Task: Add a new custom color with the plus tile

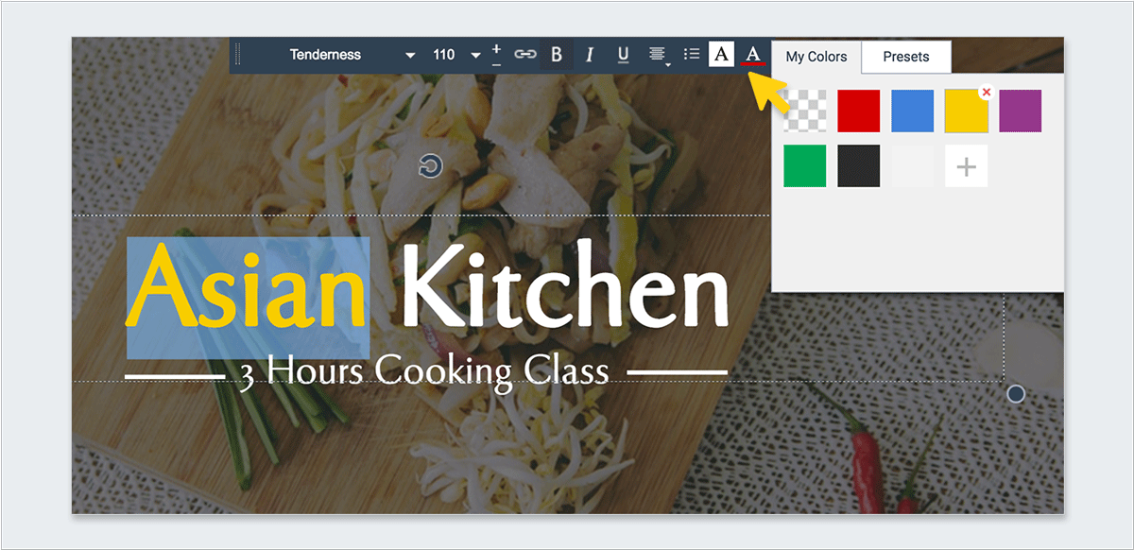Action: 966,165
